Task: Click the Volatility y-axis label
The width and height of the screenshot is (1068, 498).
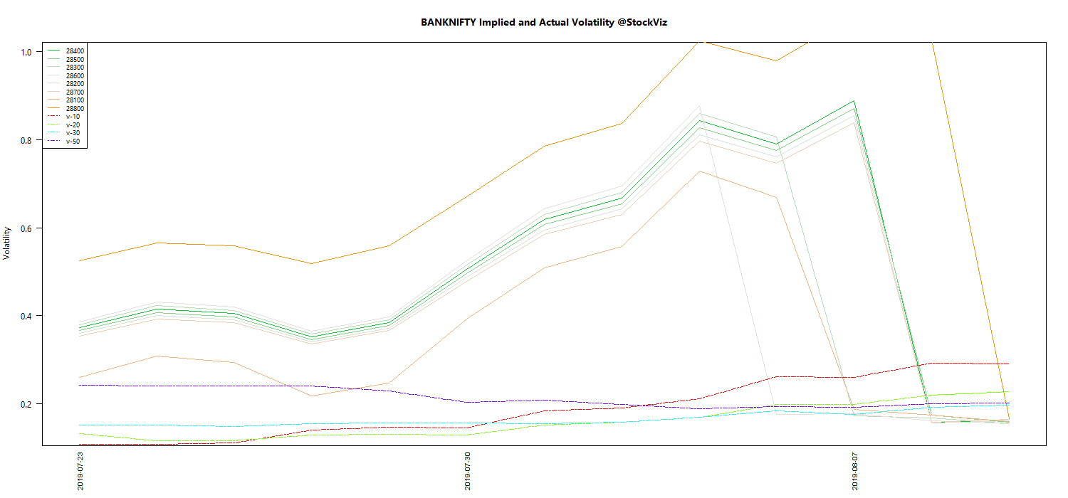Action: 7,243
